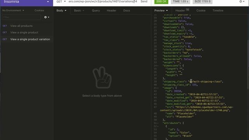The image size is (249, 140).
Task: Open the Preview mode dropdown
Action: [x=161, y=10]
